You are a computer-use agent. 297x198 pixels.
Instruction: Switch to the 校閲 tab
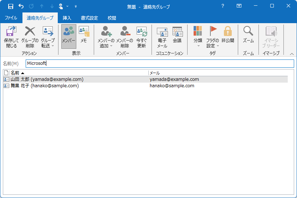(x=112, y=18)
